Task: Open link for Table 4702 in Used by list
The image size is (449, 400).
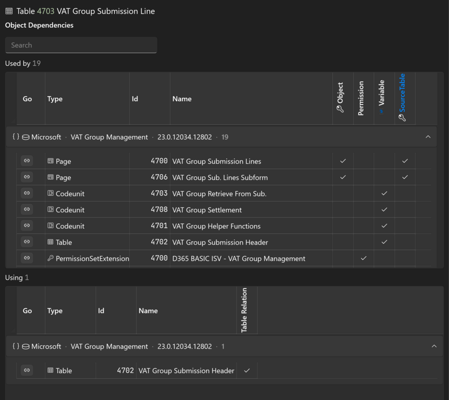Action: pyautogui.click(x=26, y=242)
